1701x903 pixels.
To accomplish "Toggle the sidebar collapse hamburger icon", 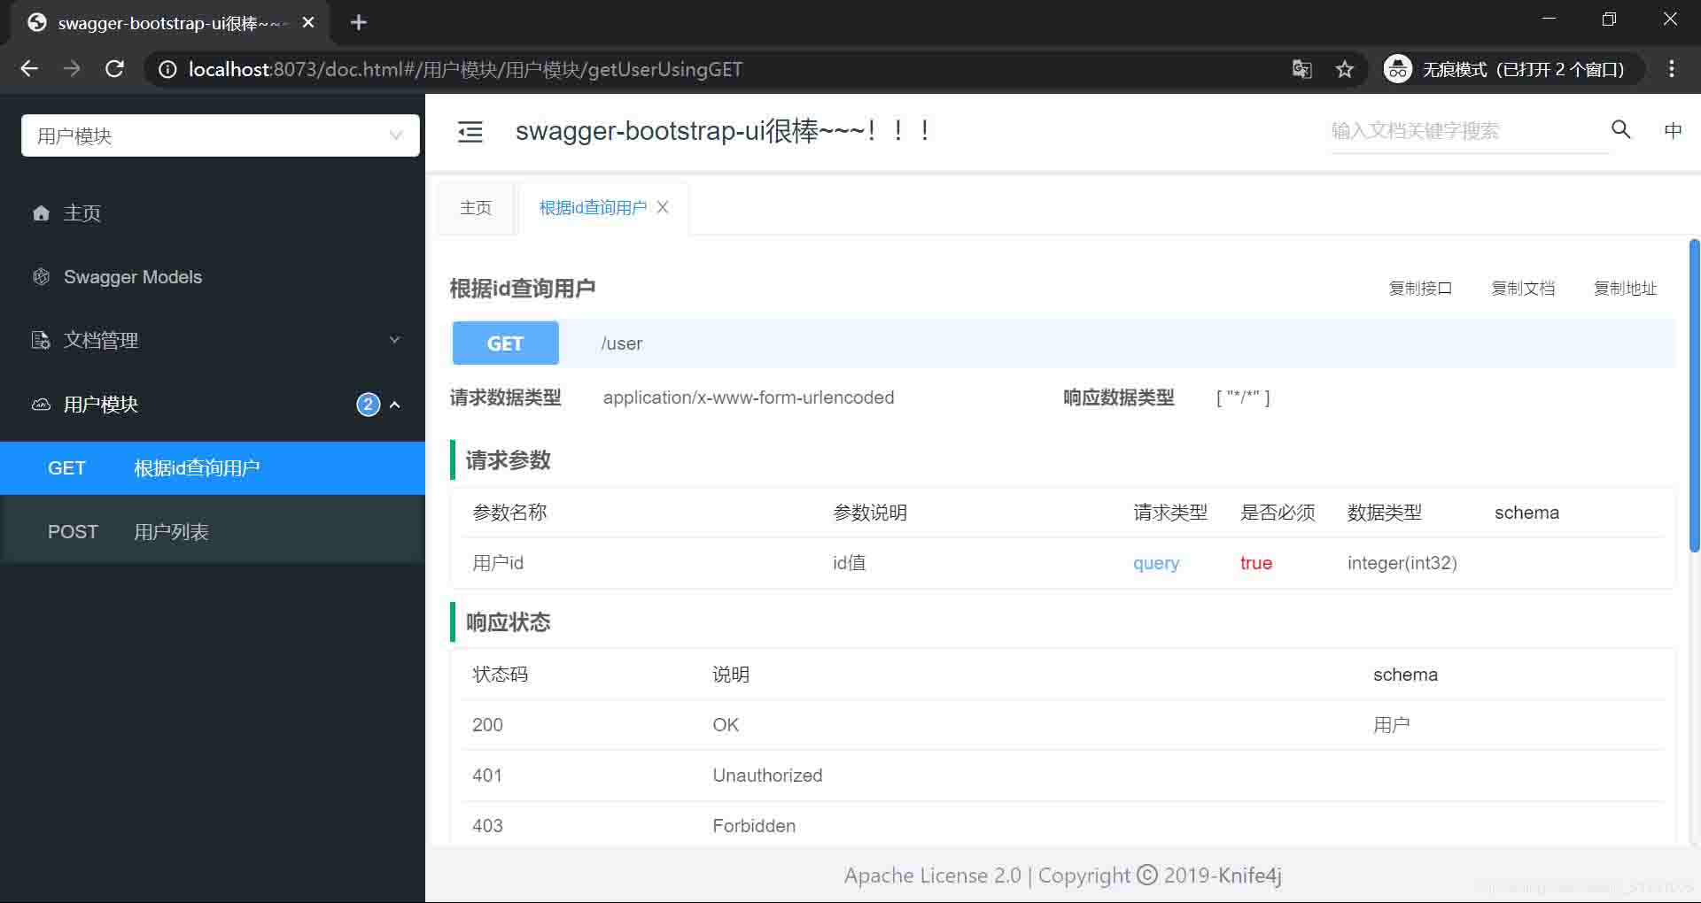I will (x=470, y=132).
